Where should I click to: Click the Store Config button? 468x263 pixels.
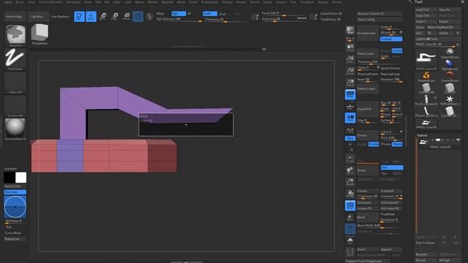tap(380, 20)
